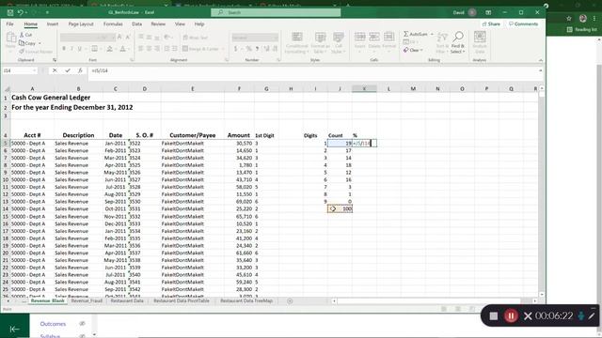The width and height of the screenshot is (602, 338).
Task: Switch to the Page Layout tab
Action: [81, 23]
